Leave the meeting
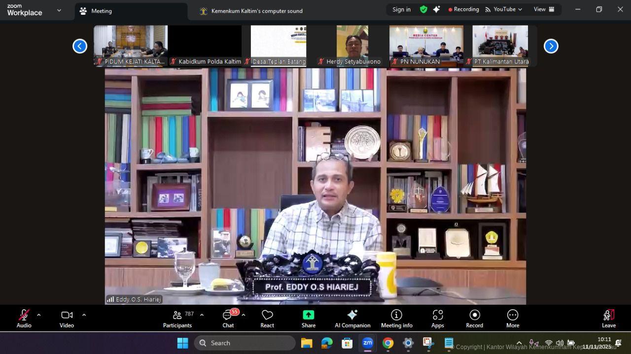 coord(608,319)
